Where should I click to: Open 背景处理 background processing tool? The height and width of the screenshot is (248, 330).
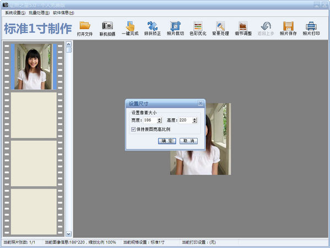click(x=220, y=29)
